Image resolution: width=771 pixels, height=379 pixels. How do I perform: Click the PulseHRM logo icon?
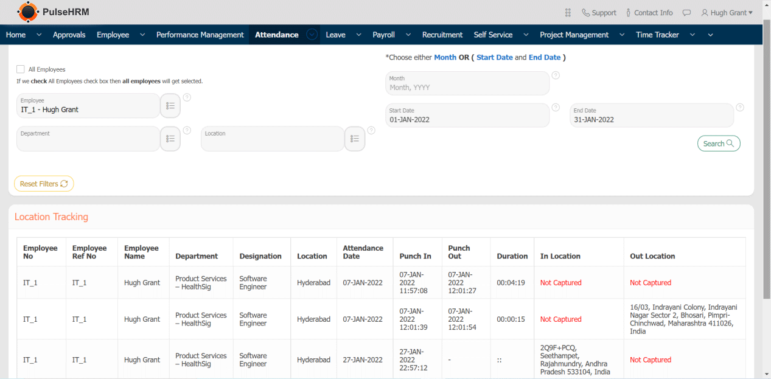[x=27, y=12]
